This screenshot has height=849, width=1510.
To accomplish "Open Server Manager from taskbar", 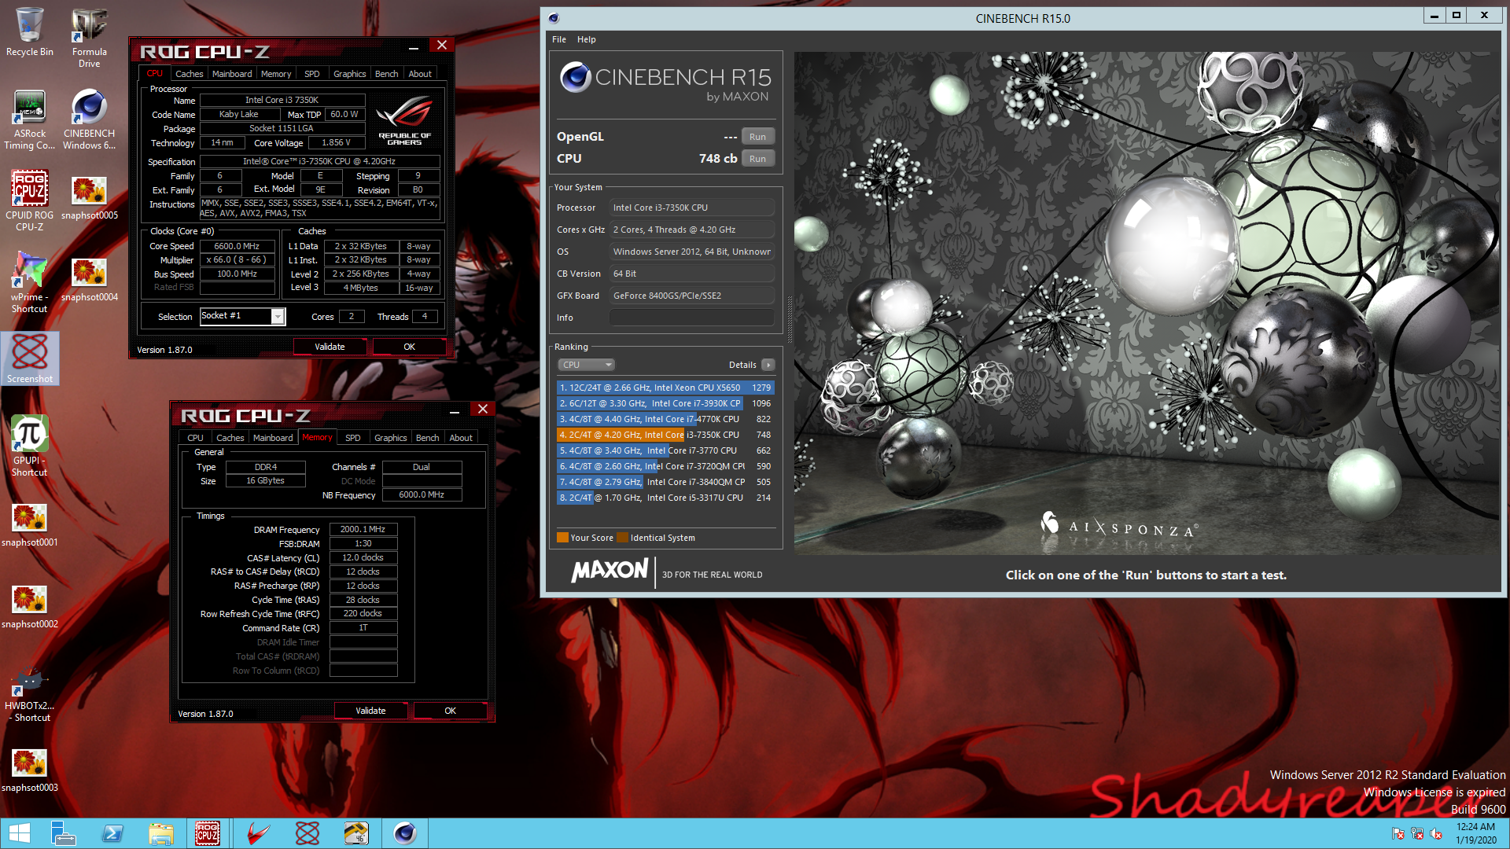I will [63, 833].
